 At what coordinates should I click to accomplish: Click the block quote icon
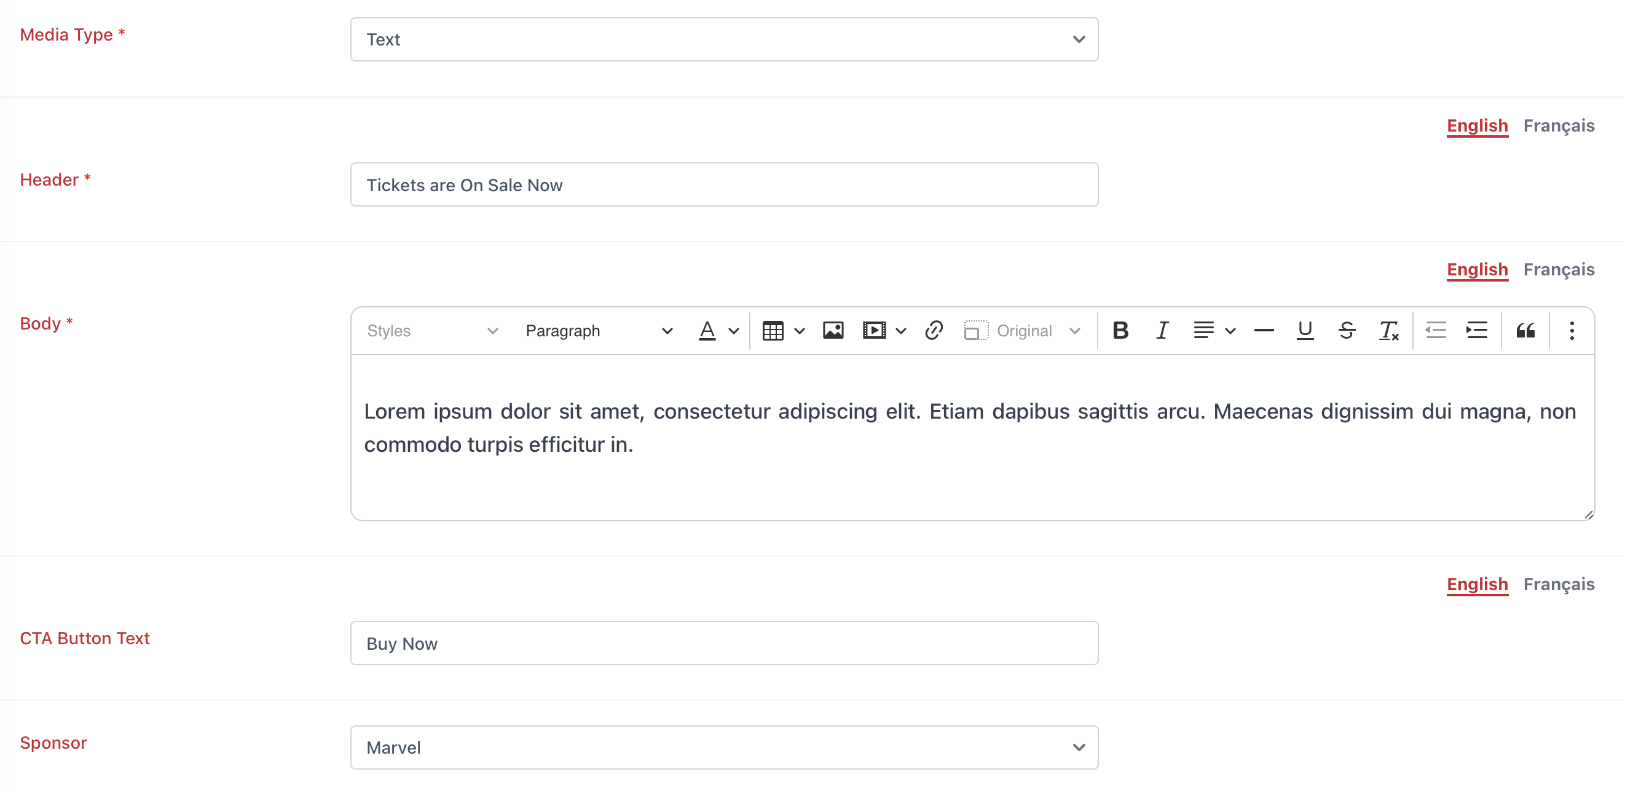point(1525,331)
